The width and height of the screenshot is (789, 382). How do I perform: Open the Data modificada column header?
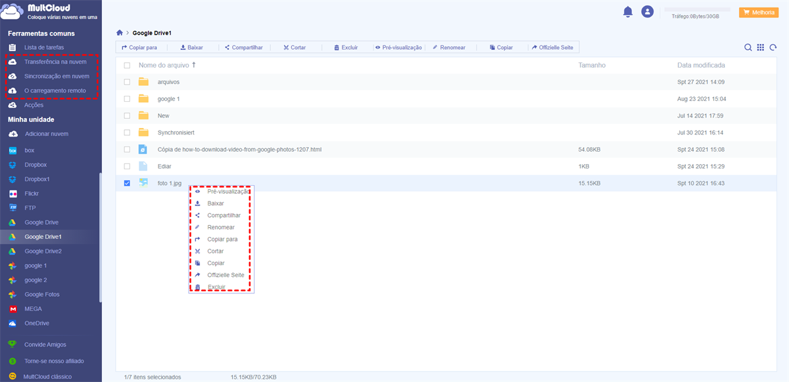(x=701, y=66)
